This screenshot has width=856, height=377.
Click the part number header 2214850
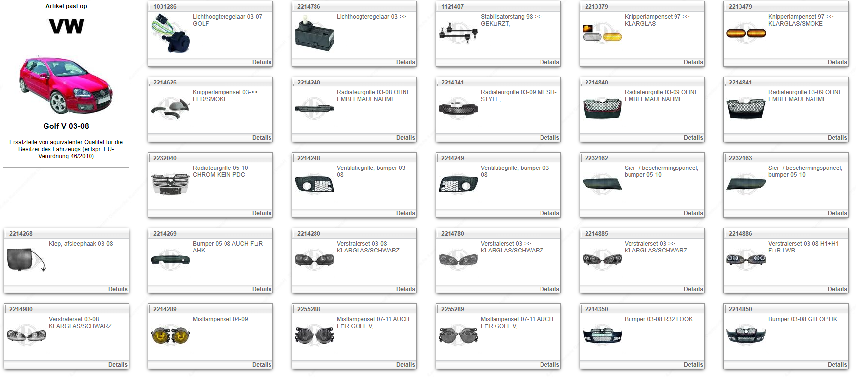pos(740,309)
